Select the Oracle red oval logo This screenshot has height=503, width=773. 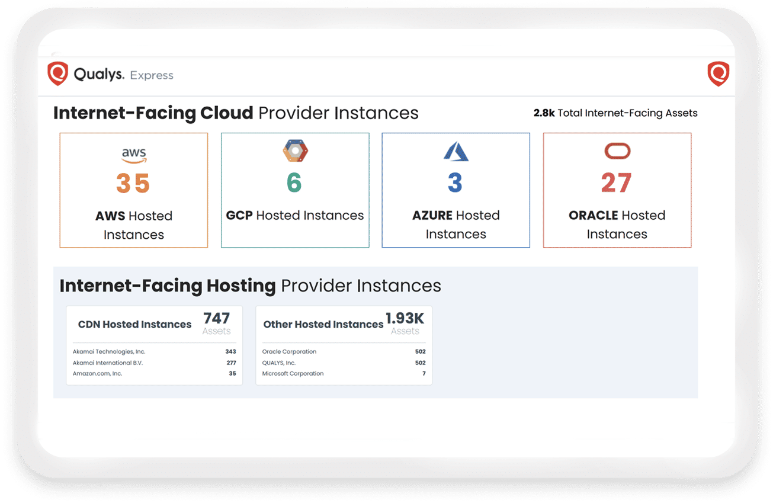(617, 152)
